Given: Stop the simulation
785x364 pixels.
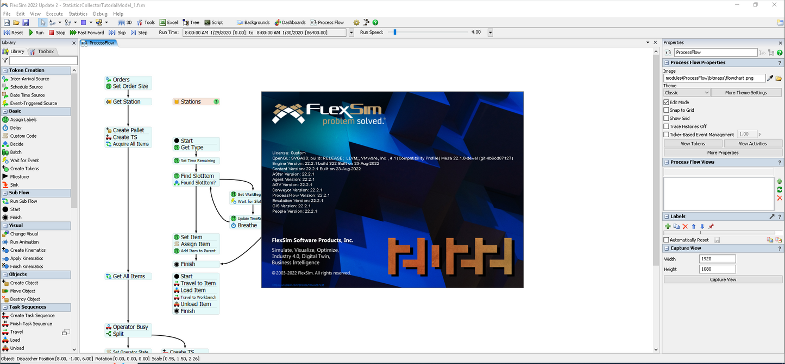Looking at the screenshot, I should (57, 33).
